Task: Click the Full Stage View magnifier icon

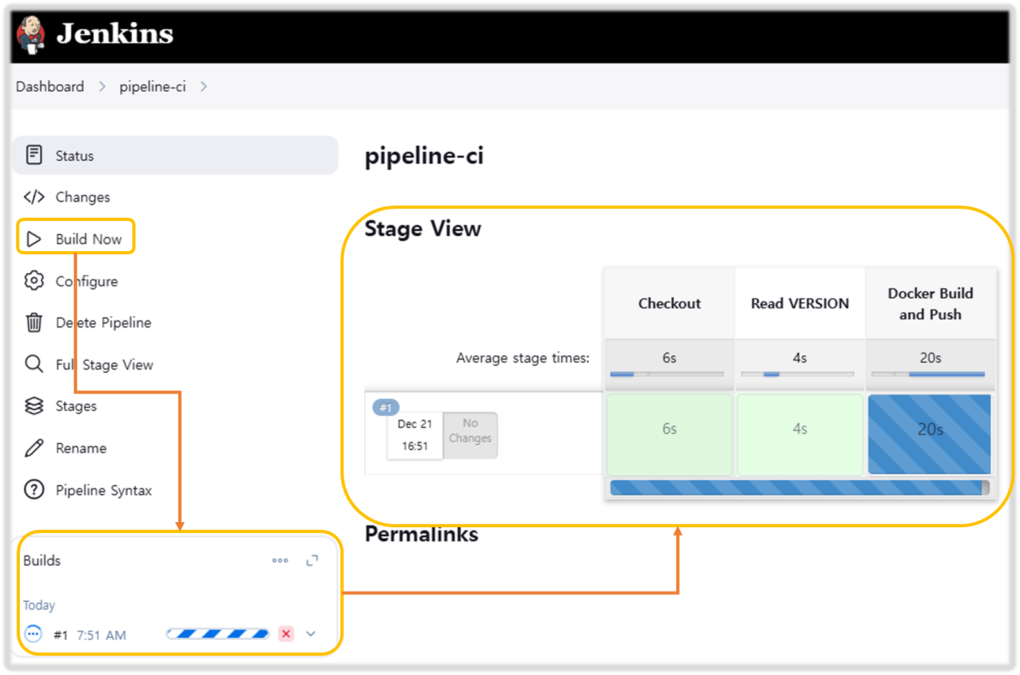Action: pos(34,364)
